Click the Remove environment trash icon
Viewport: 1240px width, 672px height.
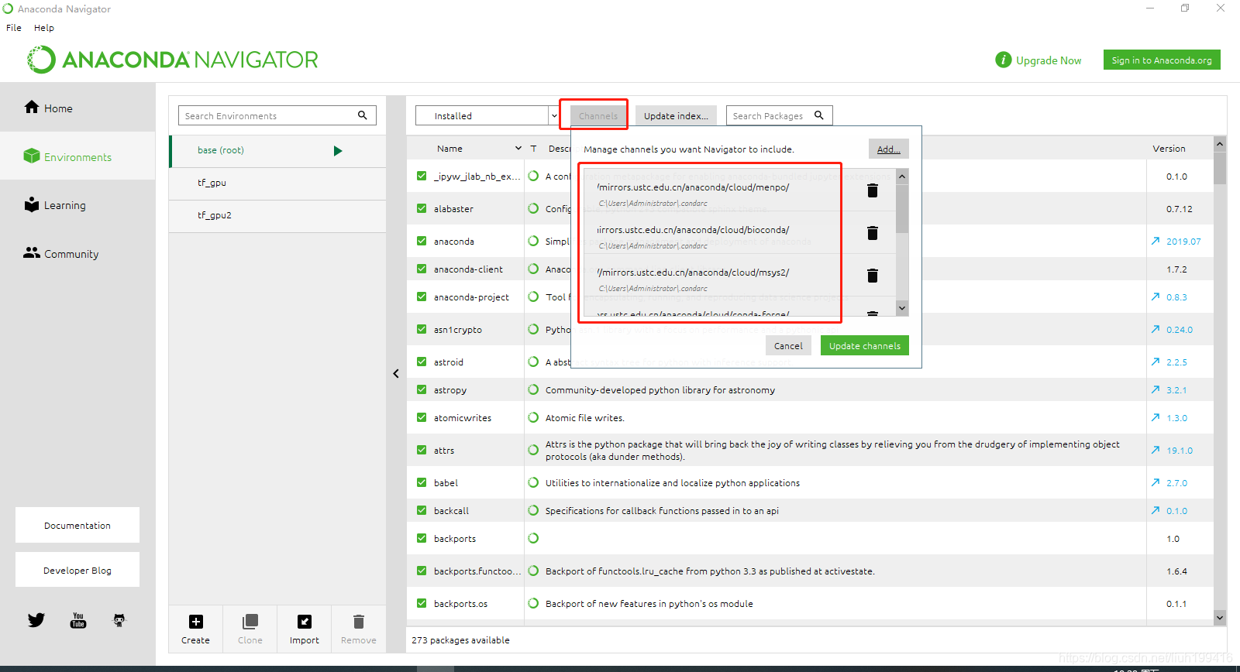click(x=358, y=622)
